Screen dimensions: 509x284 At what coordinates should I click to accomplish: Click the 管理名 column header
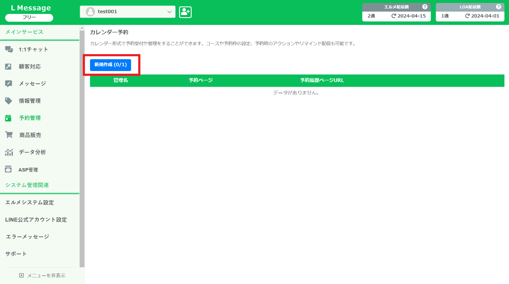tap(121, 80)
